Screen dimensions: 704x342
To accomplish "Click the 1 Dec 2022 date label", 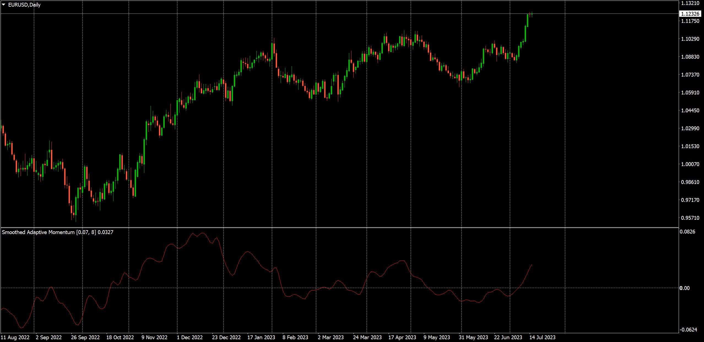I will [189, 337].
